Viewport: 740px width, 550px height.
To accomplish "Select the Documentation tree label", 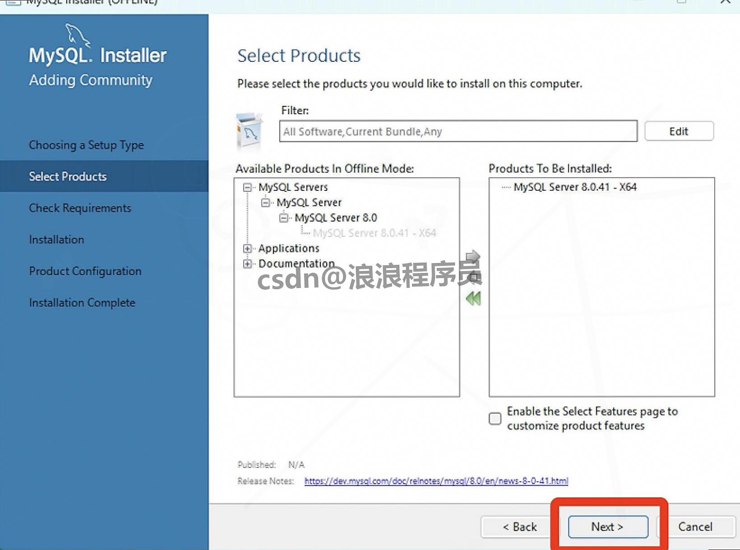I will (296, 263).
